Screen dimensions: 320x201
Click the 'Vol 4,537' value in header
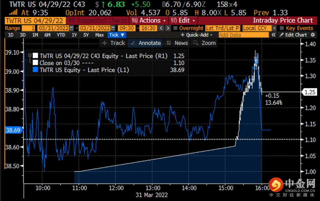[x=143, y=13]
